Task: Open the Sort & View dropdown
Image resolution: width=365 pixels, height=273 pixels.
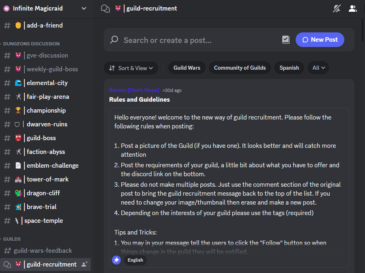Action: click(131, 68)
